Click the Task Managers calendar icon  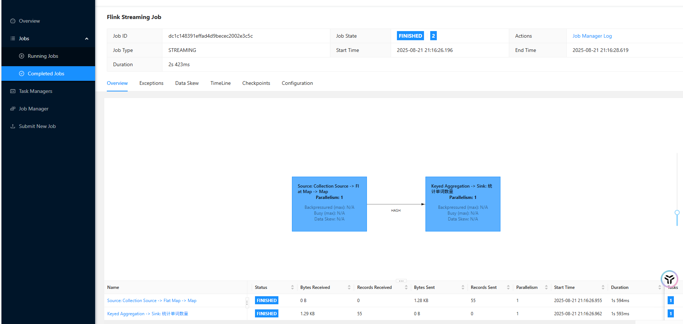point(13,91)
